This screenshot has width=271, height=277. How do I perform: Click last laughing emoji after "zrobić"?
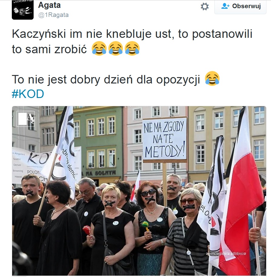[x=132, y=48]
